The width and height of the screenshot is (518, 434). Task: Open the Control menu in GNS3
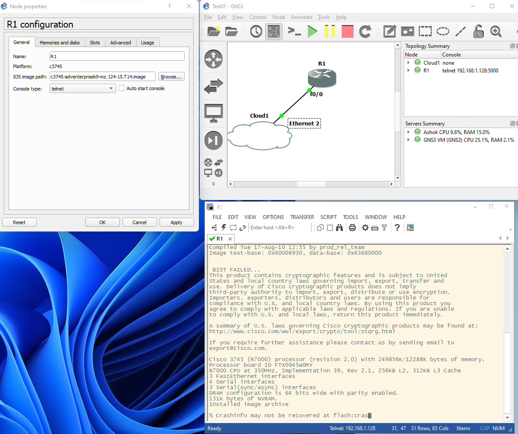coord(258,17)
